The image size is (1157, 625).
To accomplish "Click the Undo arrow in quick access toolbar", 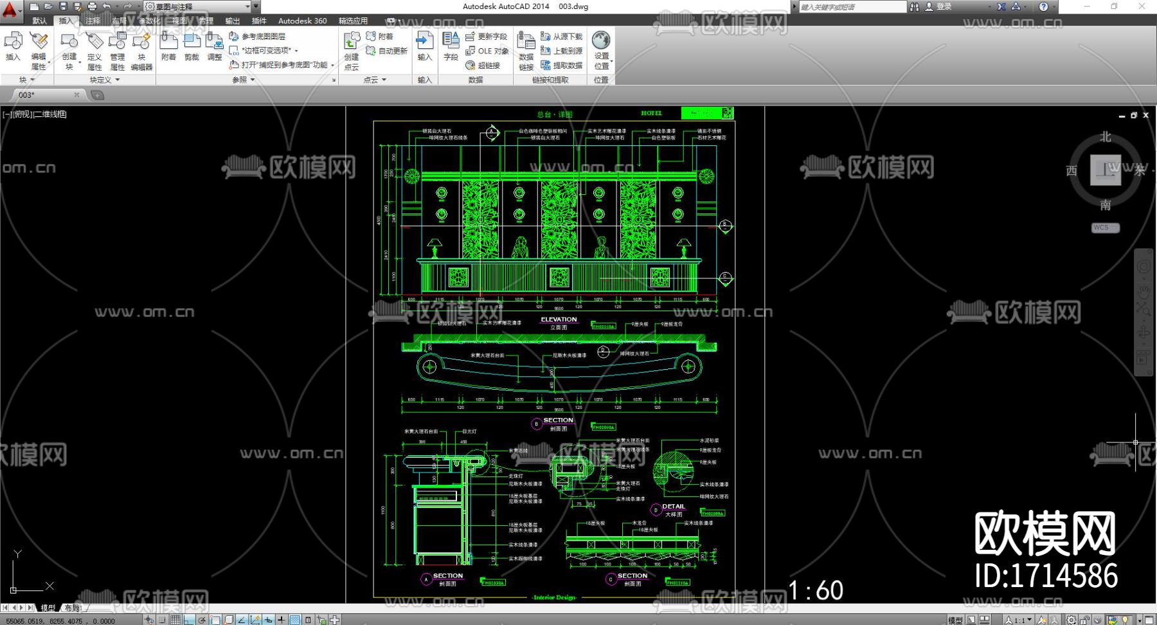I will tap(107, 6).
